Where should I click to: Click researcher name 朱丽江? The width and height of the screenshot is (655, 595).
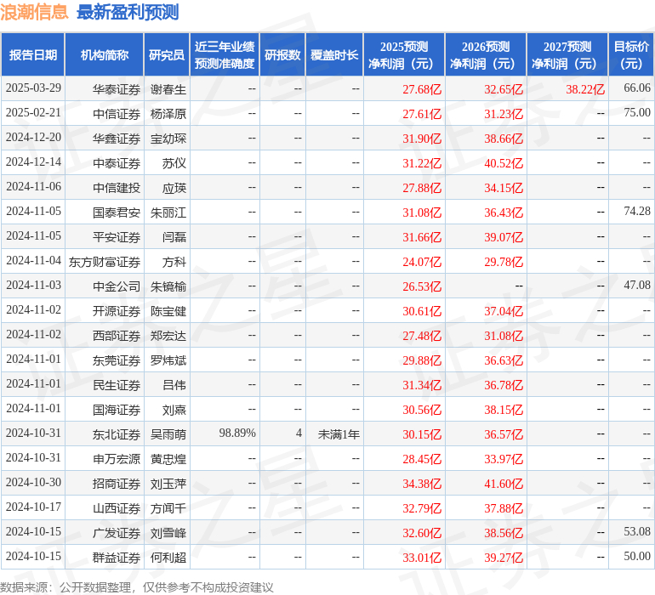click(168, 212)
